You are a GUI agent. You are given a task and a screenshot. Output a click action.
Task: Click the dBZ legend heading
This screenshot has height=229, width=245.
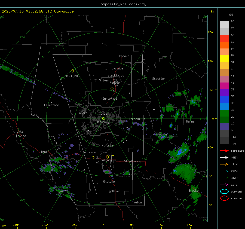tap(231, 14)
